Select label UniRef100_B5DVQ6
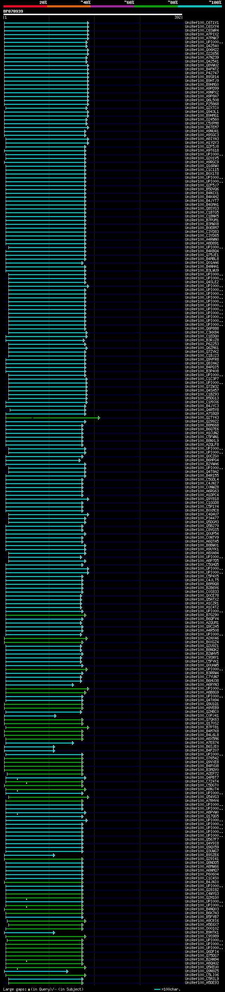The width and height of the screenshot is (225, 992). click(x=202, y=189)
